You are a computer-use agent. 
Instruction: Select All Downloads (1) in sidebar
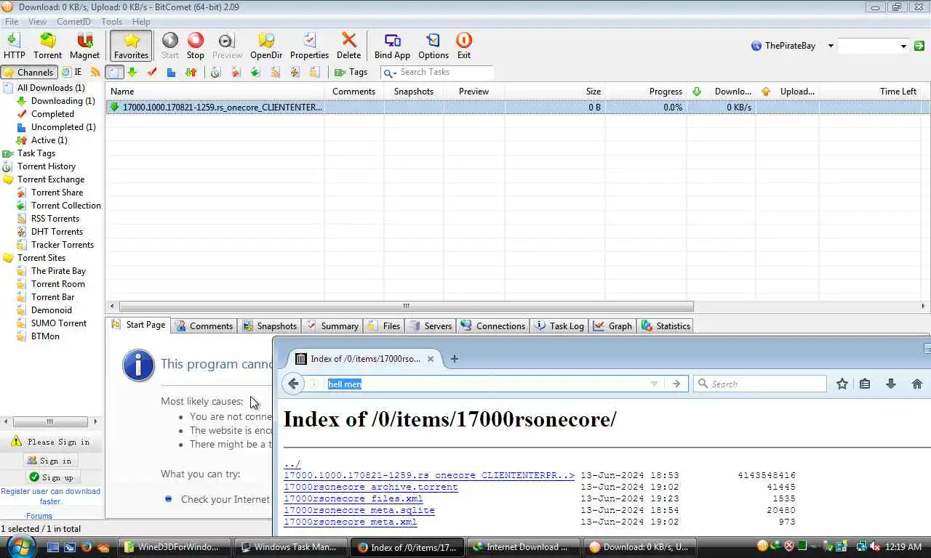click(51, 88)
